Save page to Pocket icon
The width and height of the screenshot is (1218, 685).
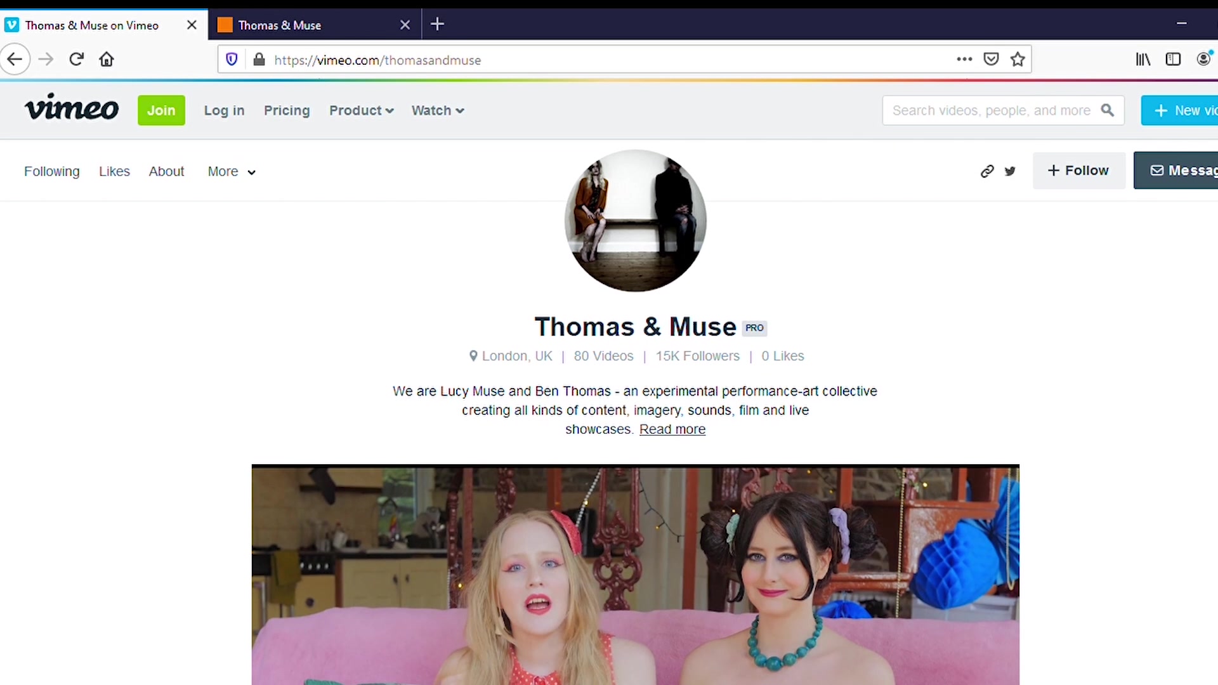(x=992, y=60)
